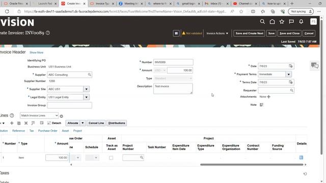Open the line Schedule dropdown

pos(92,158)
